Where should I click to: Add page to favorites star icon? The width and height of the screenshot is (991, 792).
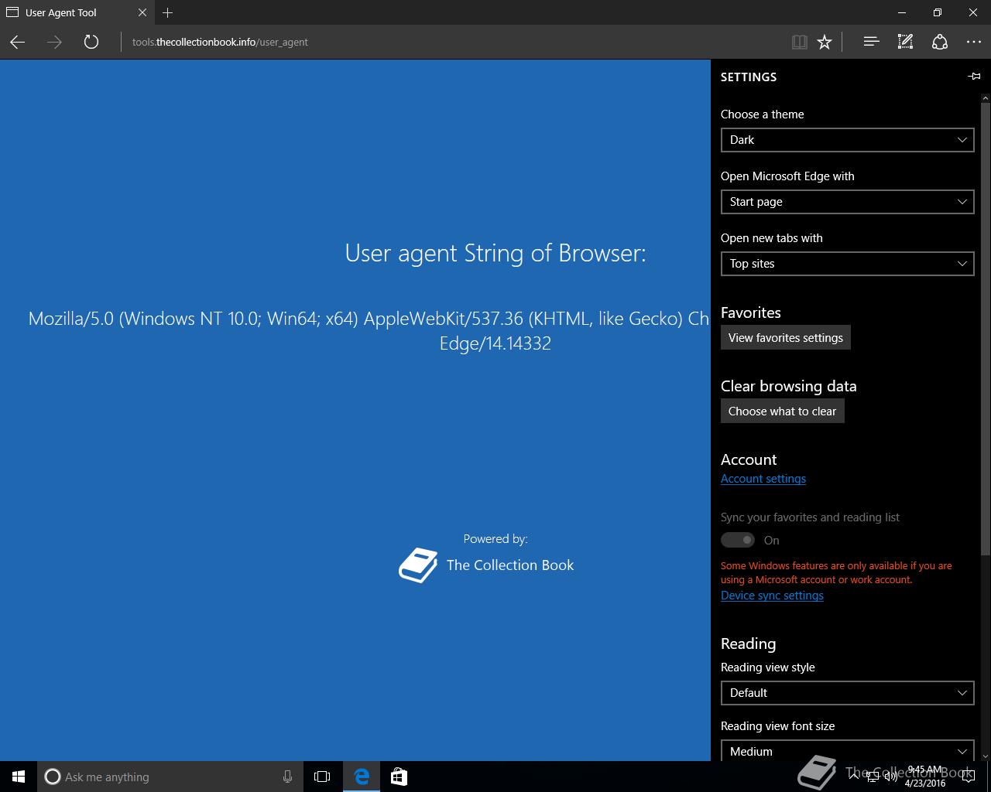pos(825,43)
